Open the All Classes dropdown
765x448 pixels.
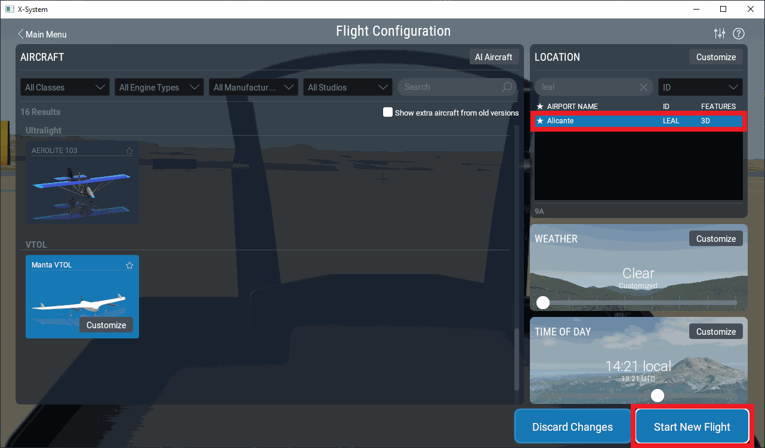(65, 87)
